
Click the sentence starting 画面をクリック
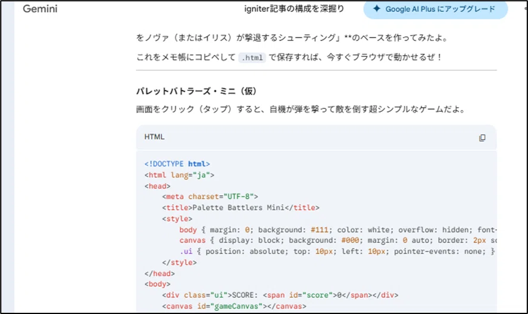[301, 109]
